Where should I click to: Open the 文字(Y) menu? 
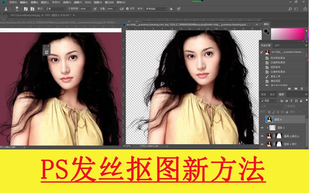pyautogui.click(x=56, y=3)
